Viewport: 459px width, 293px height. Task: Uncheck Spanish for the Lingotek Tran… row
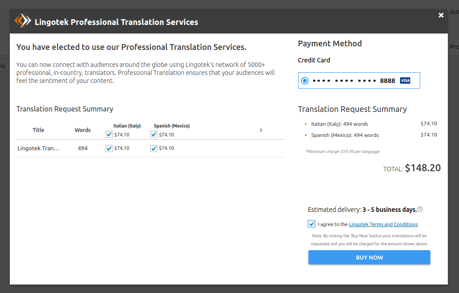pos(154,149)
